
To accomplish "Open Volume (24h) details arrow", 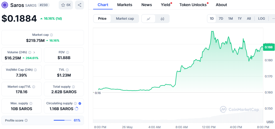I will [34, 52].
